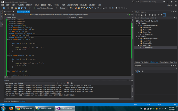This screenshot has width=178, height=111.
Task: Click the Windows Start orb
Action: tap(3, 108)
